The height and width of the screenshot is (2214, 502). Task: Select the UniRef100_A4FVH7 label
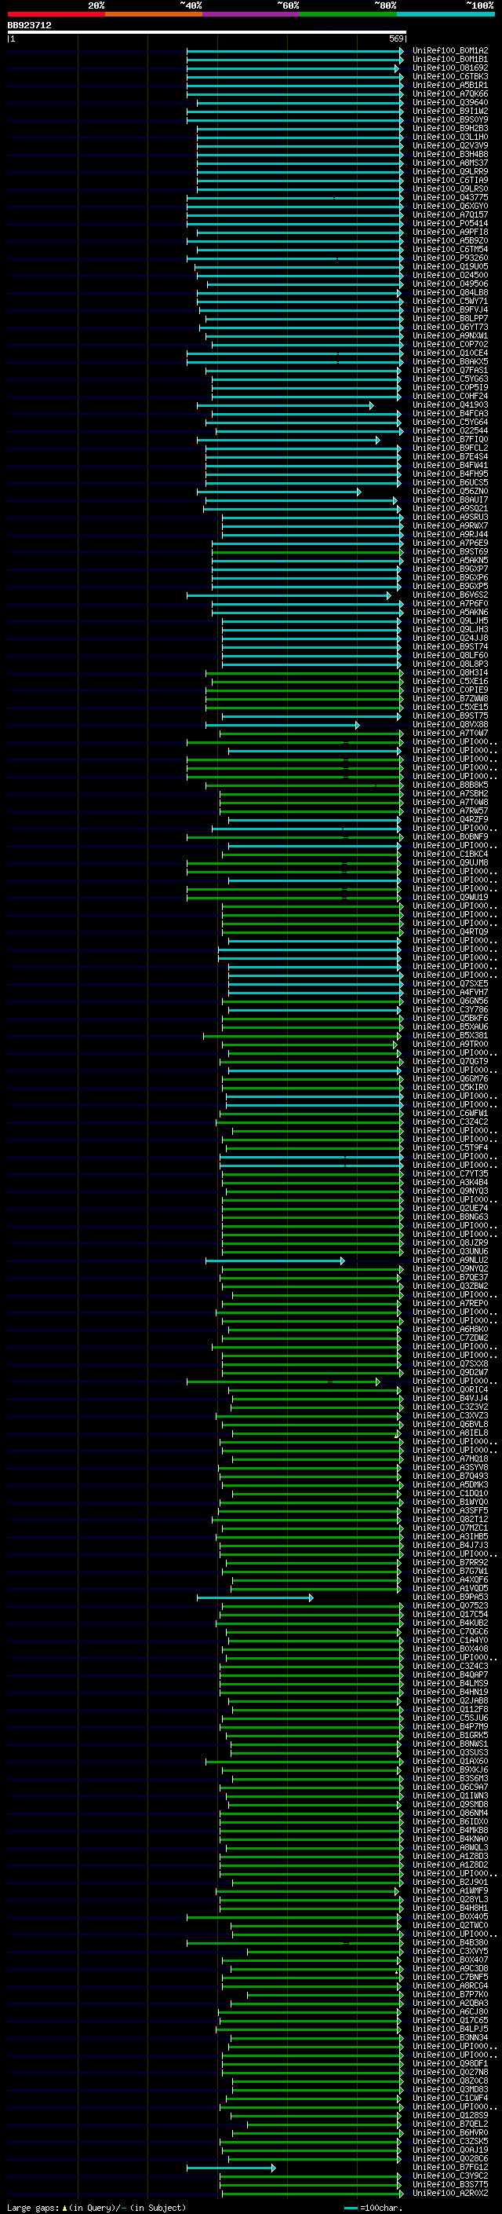coord(450,992)
